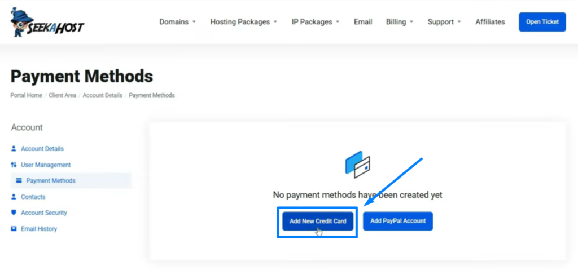This screenshot has width=578, height=270.
Task: Click the credit cards illustration
Action: click(x=357, y=164)
